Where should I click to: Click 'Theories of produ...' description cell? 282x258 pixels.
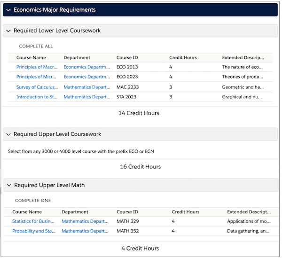point(243,77)
